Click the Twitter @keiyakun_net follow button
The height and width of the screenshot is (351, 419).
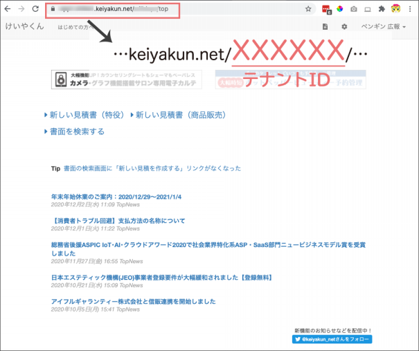coord(332,339)
